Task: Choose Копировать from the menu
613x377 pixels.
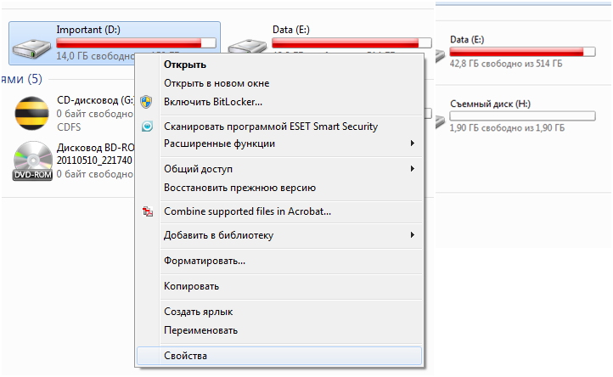Action: (192, 286)
